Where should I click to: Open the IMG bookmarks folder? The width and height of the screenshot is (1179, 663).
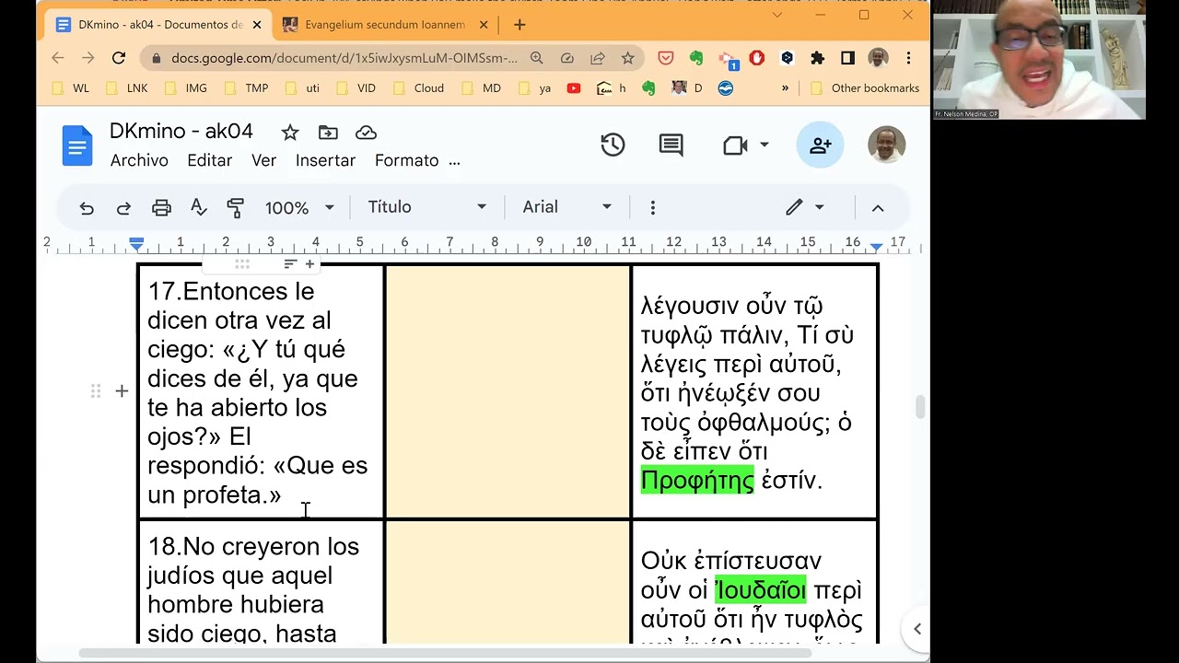(x=186, y=88)
